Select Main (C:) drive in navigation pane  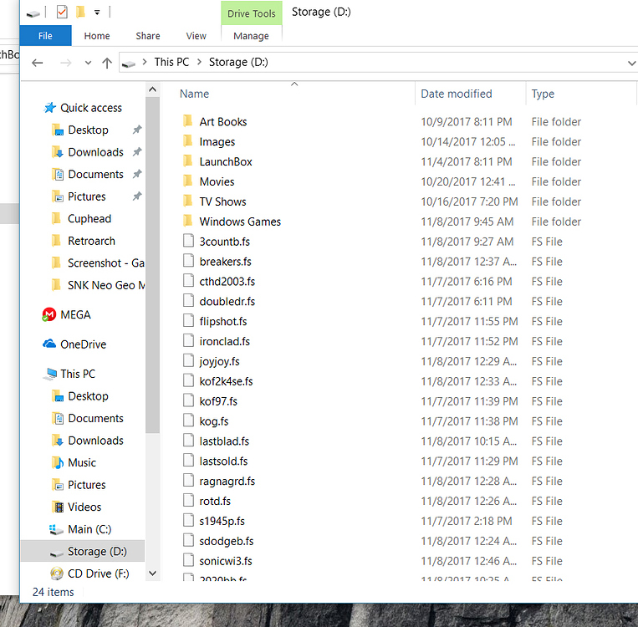tap(90, 529)
